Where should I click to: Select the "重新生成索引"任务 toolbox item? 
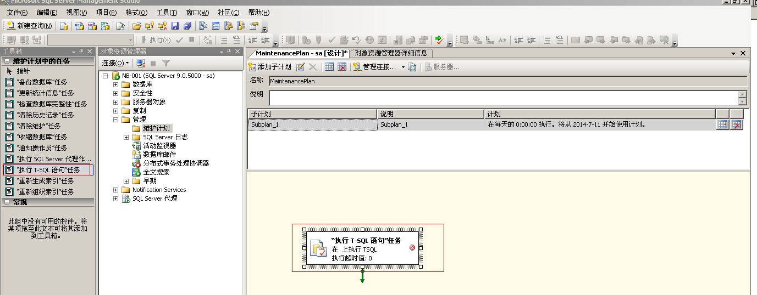[45, 181]
